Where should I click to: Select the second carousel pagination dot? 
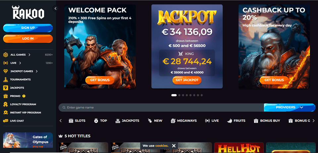point(179,95)
